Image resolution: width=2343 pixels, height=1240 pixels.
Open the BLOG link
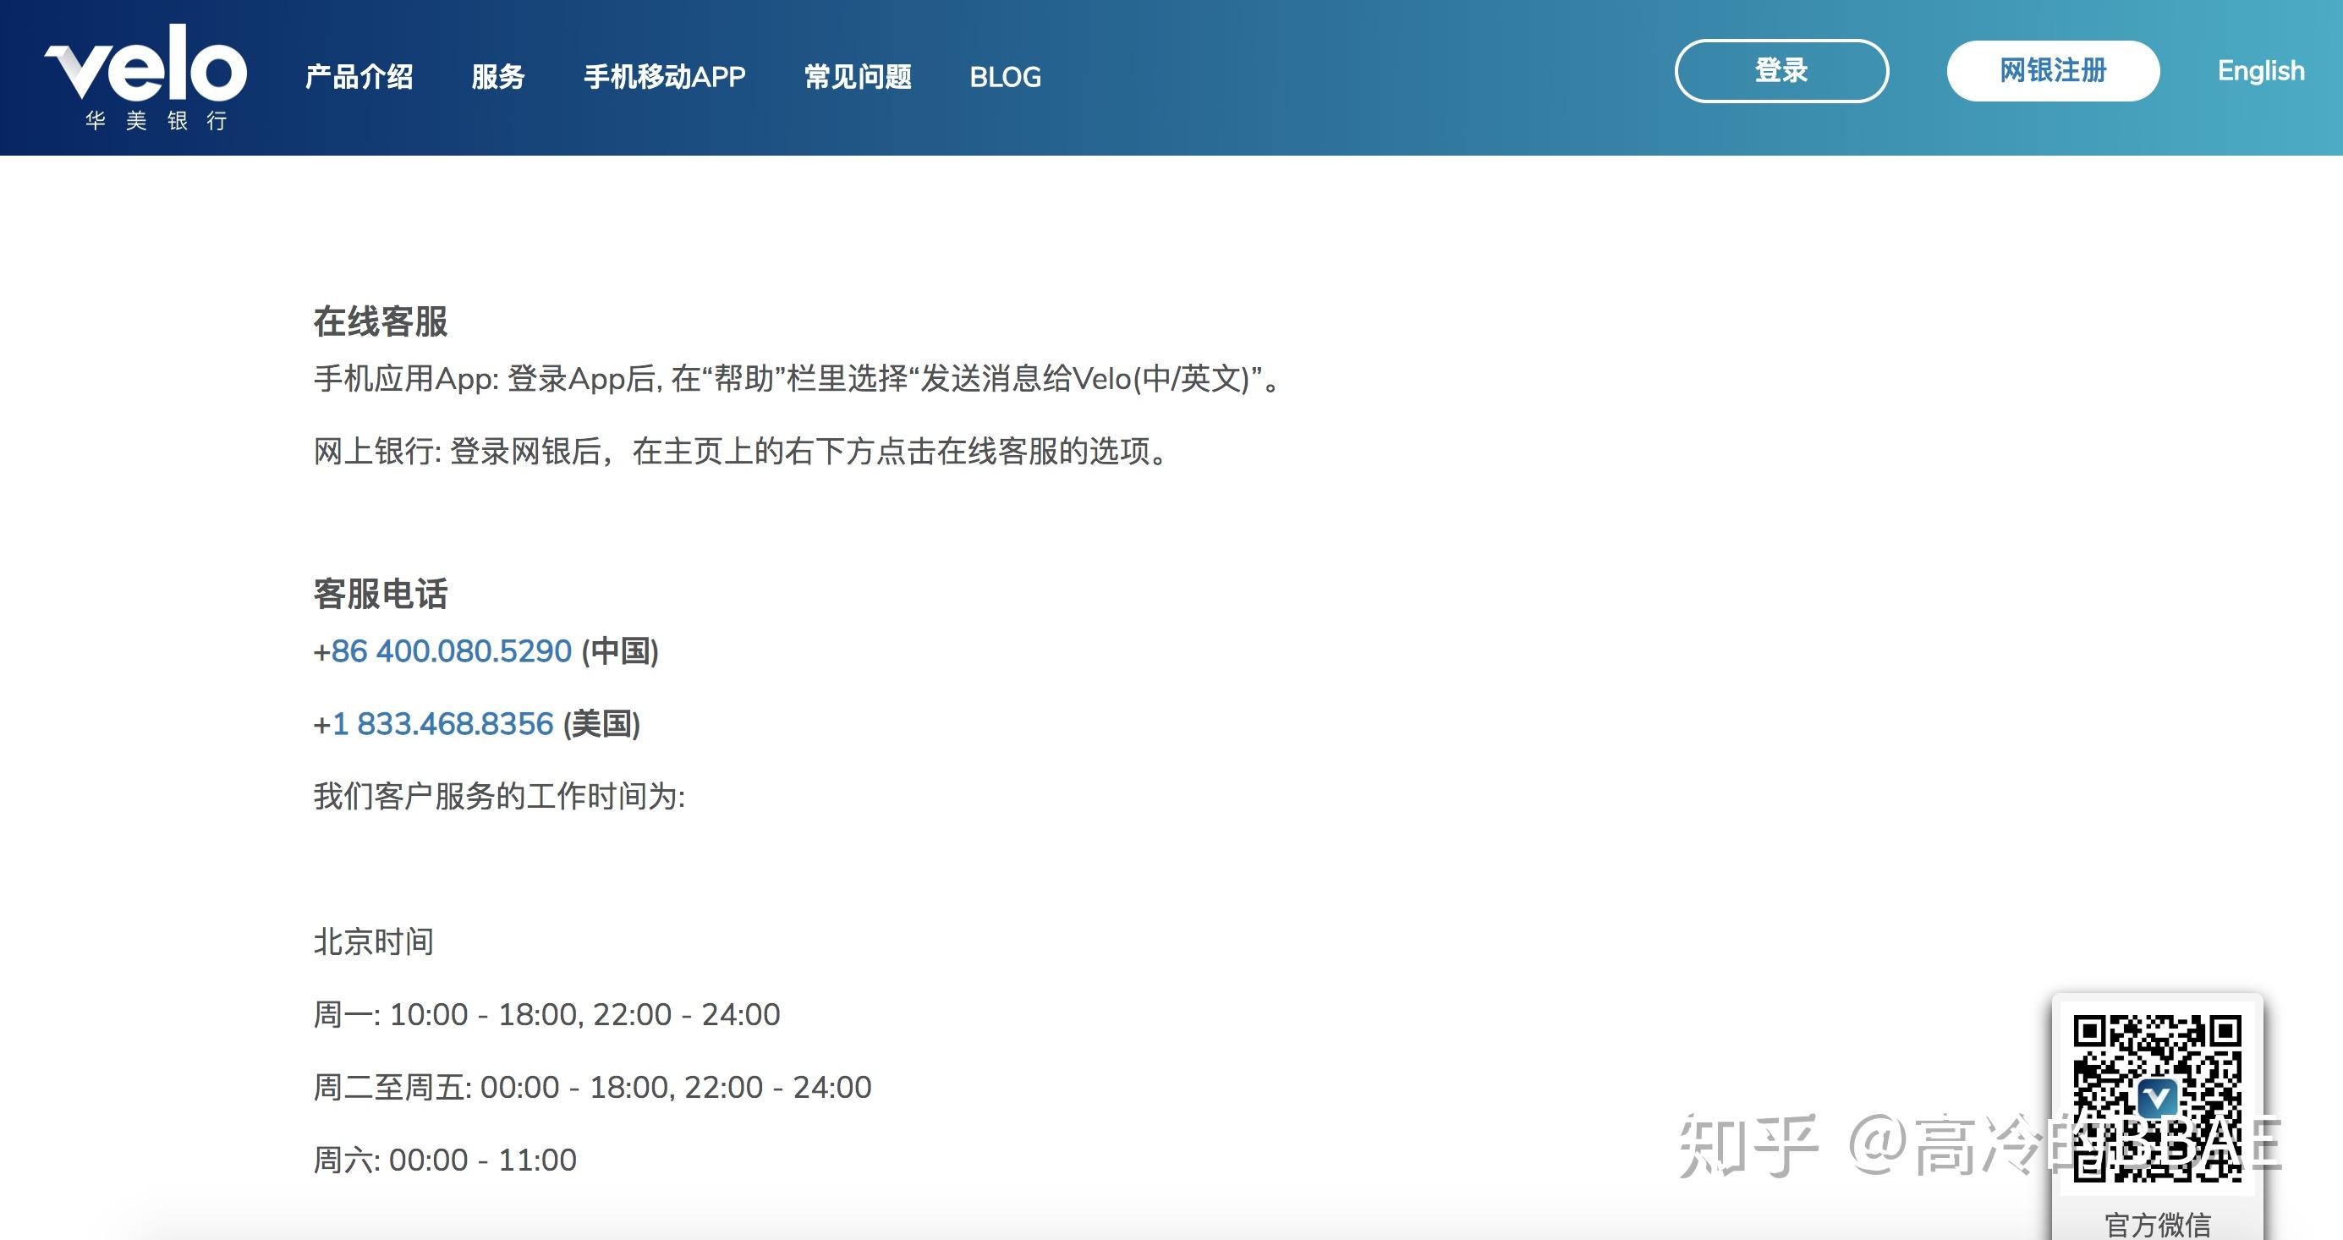click(x=1005, y=77)
